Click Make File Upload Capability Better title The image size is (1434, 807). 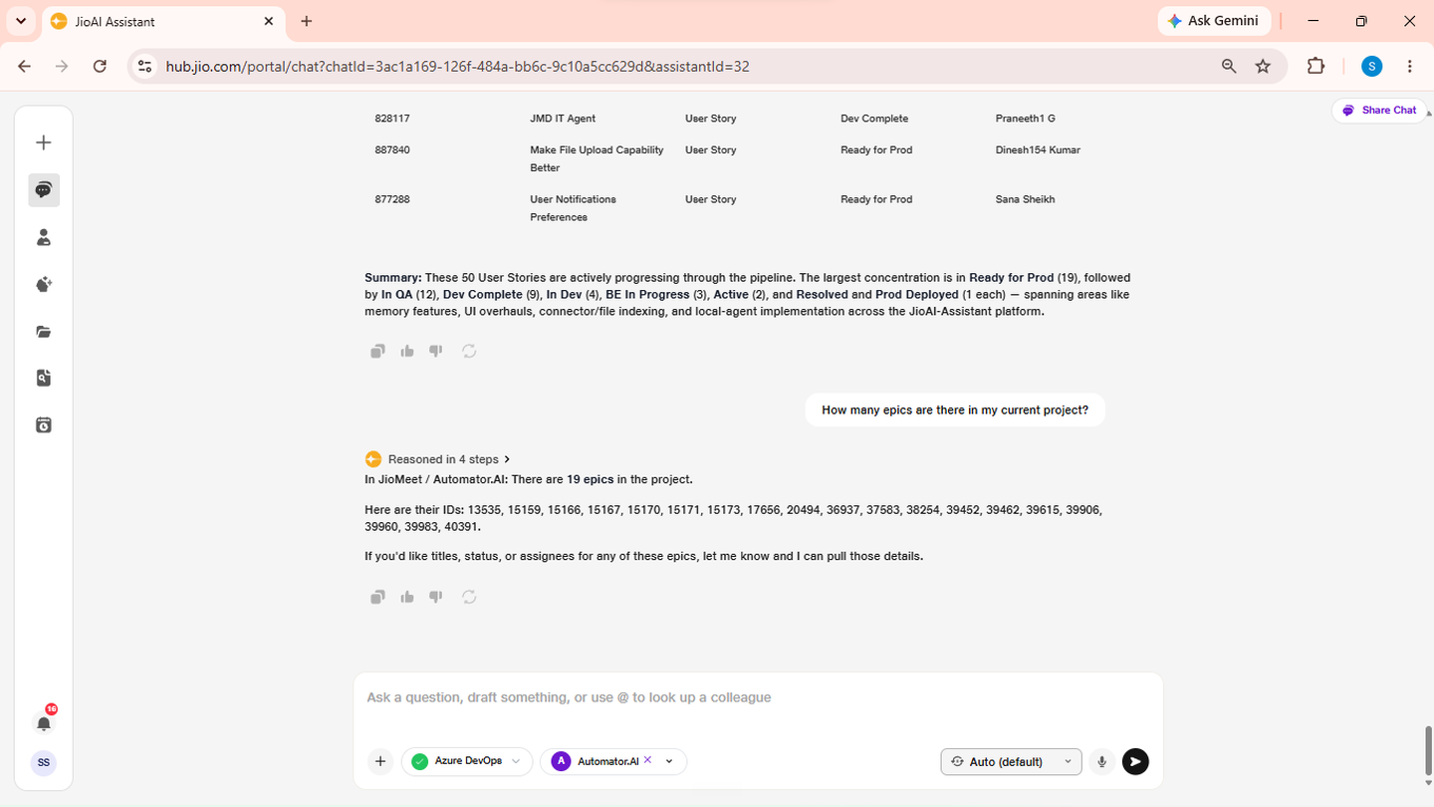(597, 159)
